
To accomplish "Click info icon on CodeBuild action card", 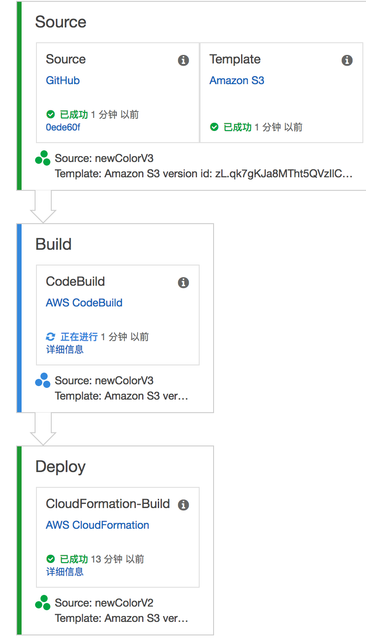I will [183, 283].
